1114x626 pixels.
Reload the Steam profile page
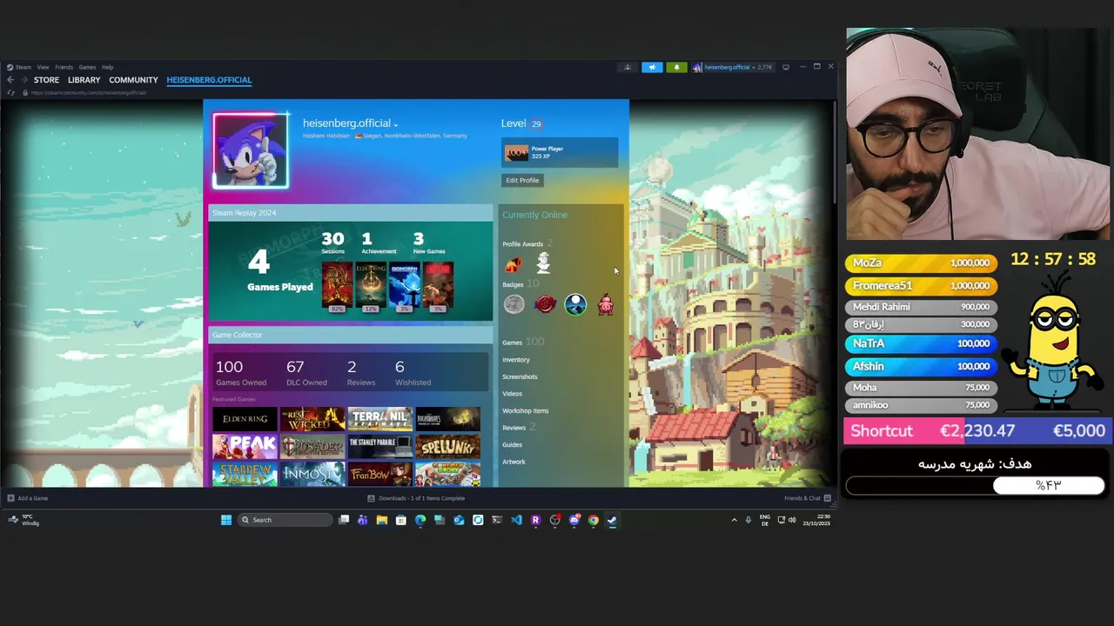[x=10, y=92]
